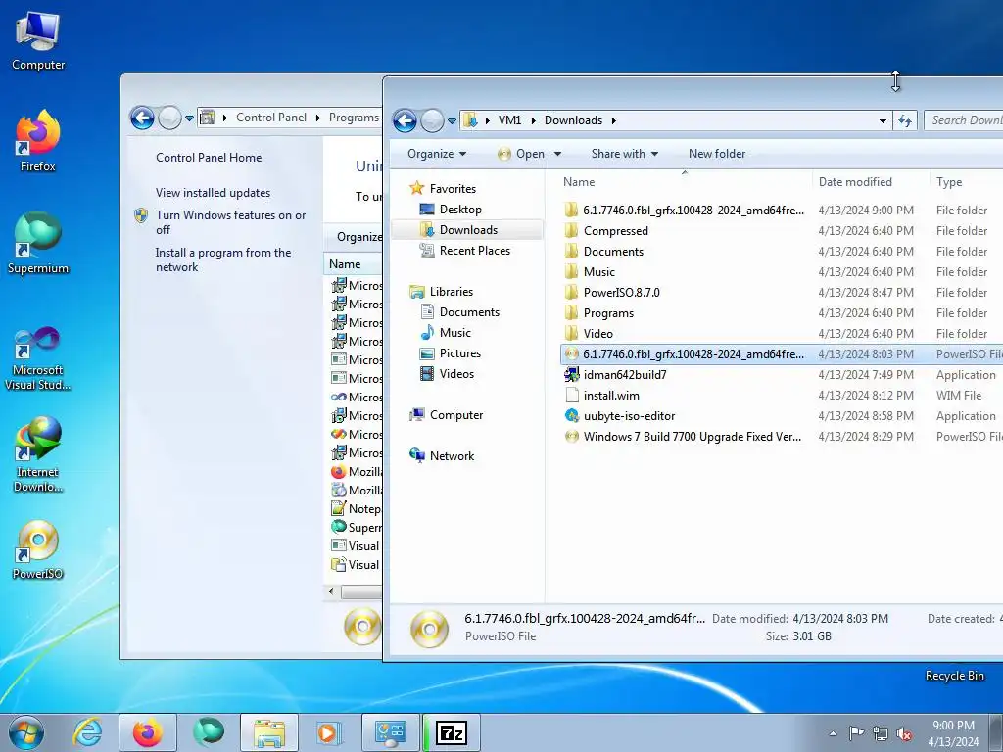Launch Internet Explorer from the taskbar
Image resolution: width=1003 pixels, height=752 pixels.
coord(87,732)
